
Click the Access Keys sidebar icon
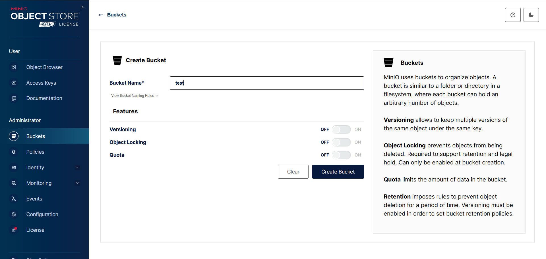[x=14, y=83]
